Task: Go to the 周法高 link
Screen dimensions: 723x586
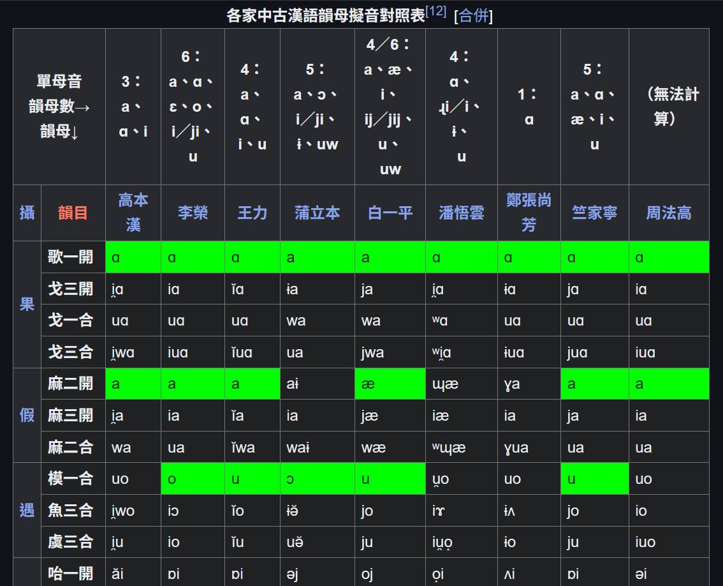Action: coord(668,213)
